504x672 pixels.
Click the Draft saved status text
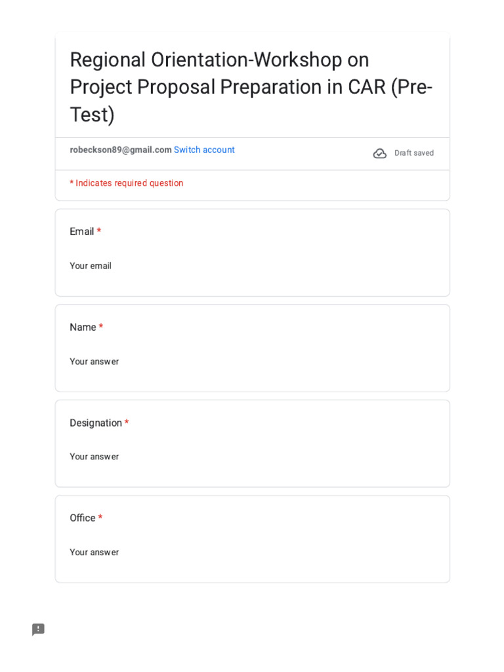point(414,153)
